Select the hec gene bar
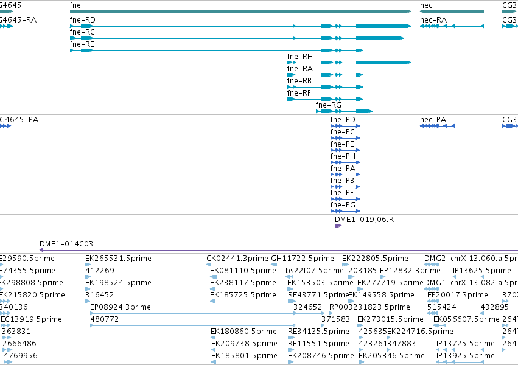Viewport: 518px width, 365px height. pos(452,12)
